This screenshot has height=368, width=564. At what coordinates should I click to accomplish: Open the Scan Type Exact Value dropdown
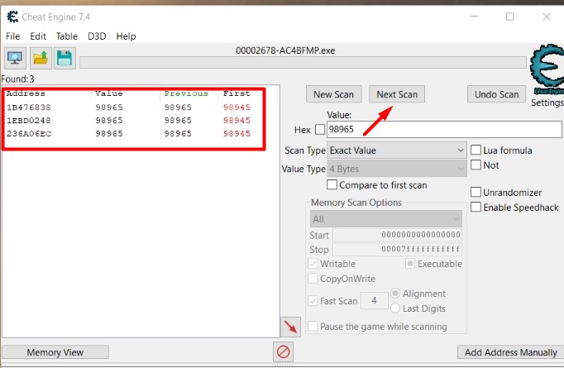397,151
